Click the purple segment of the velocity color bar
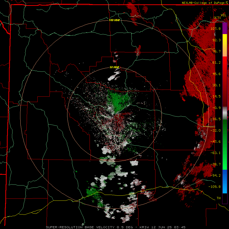Viewport: 229px width, 229px height. pyautogui.click(x=225, y=28)
